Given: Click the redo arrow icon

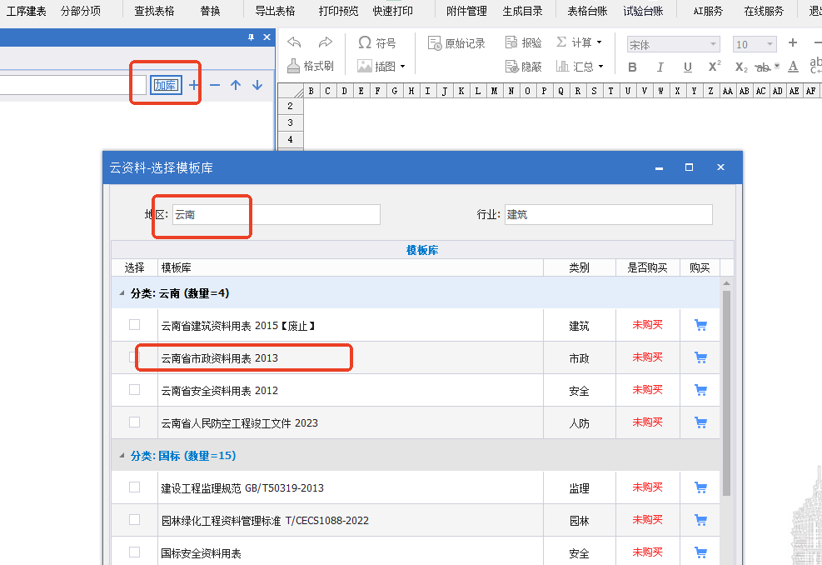Looking at the screenshot, I should click(326, 42).
